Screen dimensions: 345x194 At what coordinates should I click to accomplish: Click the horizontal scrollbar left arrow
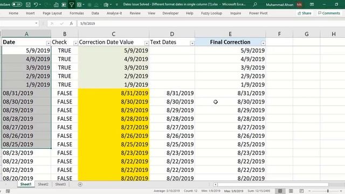[x=216, y=184]
